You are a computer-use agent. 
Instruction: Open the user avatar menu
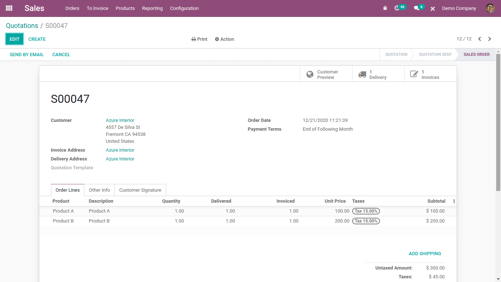tap(490, 8)
